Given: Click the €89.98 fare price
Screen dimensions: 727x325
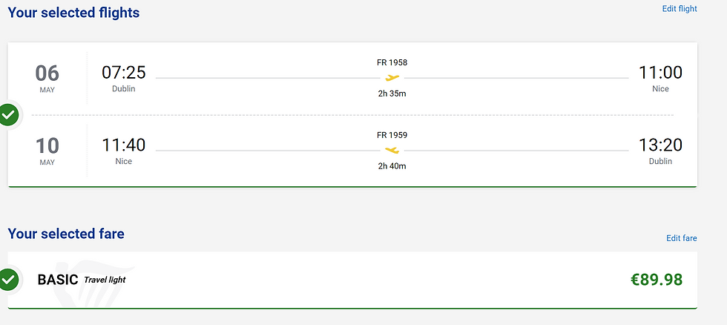Looking at the screenshot, I should [656, 280].
